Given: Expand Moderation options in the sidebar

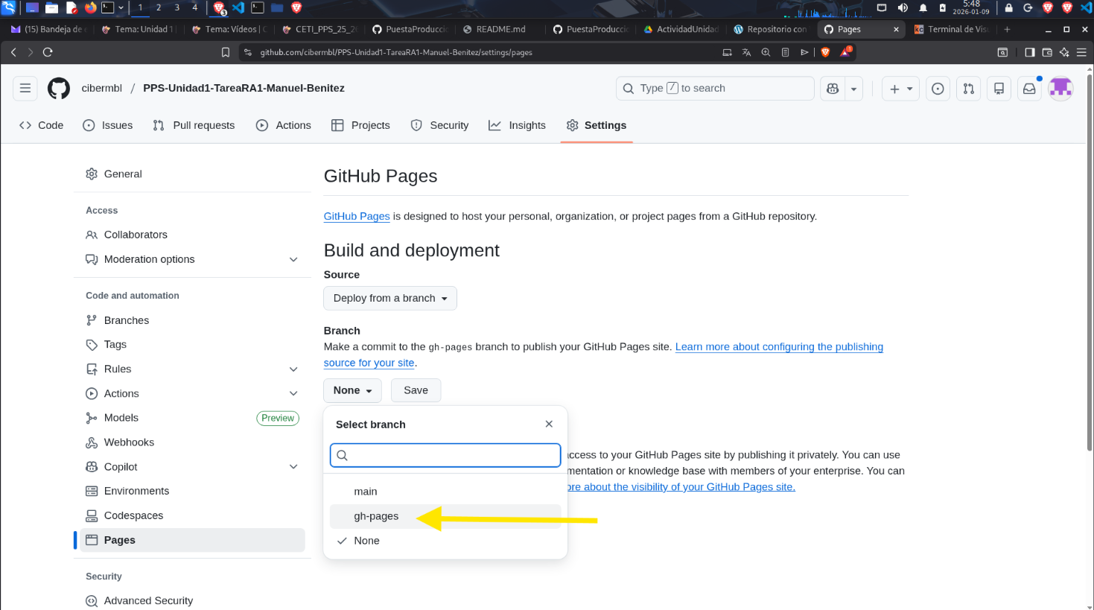Looking at the screenshot, I should [x=293, y=259].
